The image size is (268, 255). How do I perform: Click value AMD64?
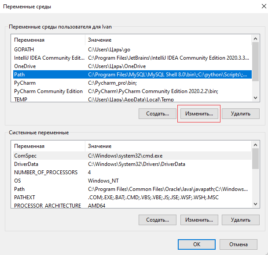click(96, 206)
